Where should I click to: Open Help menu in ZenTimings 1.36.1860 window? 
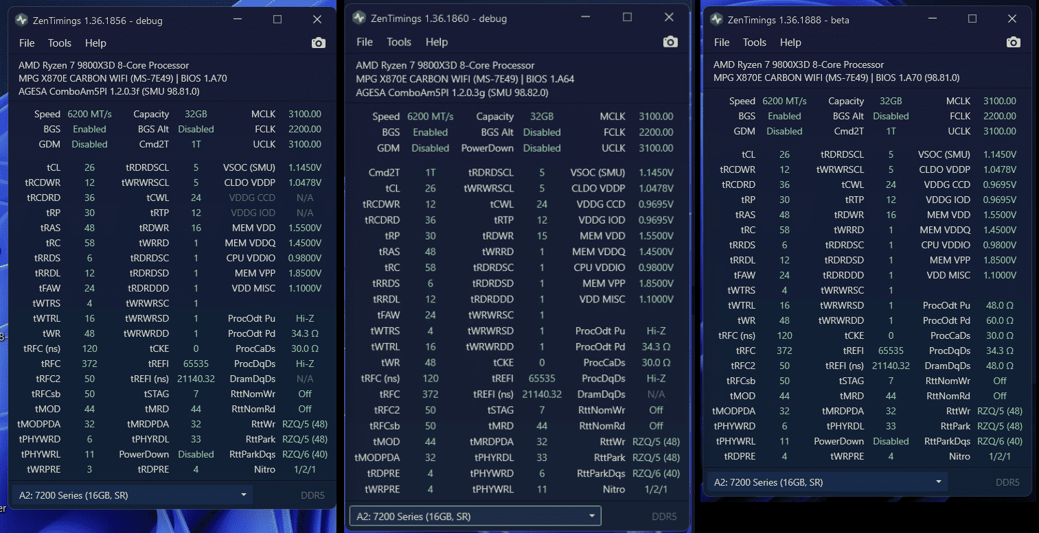tap(437, 42)
